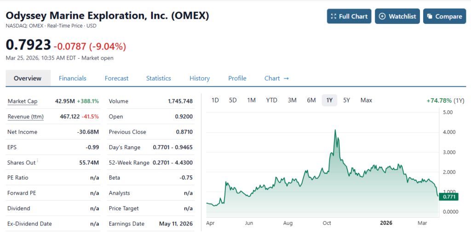View the Profile tab

point(237,78)
